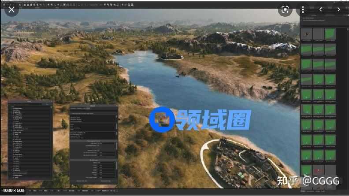The image size is (349, 196).
Task: Click the title bar of the scene tree panel
Action: pyautogui.click(x=30, y=102)
